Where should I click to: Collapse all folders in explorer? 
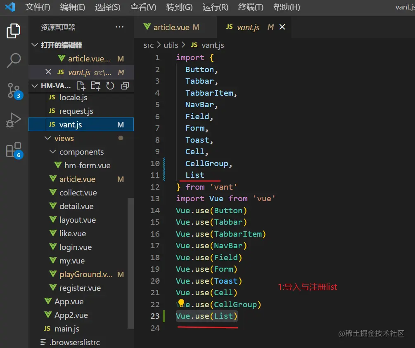125,86
